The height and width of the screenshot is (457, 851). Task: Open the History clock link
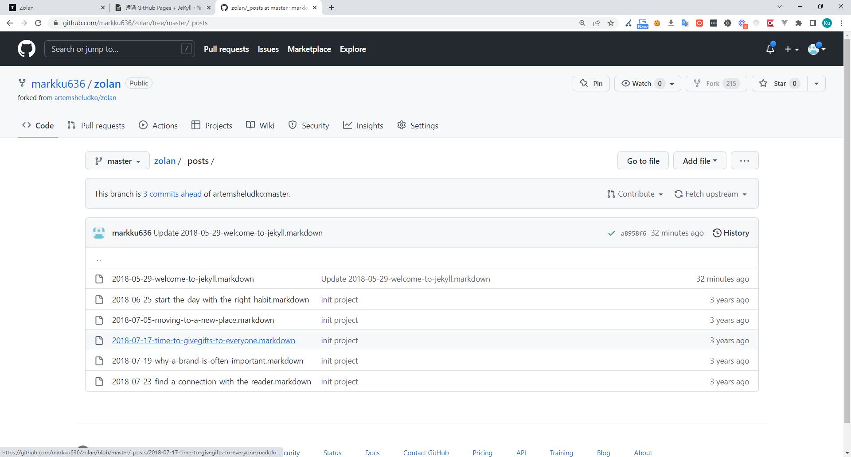pyautogui.click(x=730, y=233)
